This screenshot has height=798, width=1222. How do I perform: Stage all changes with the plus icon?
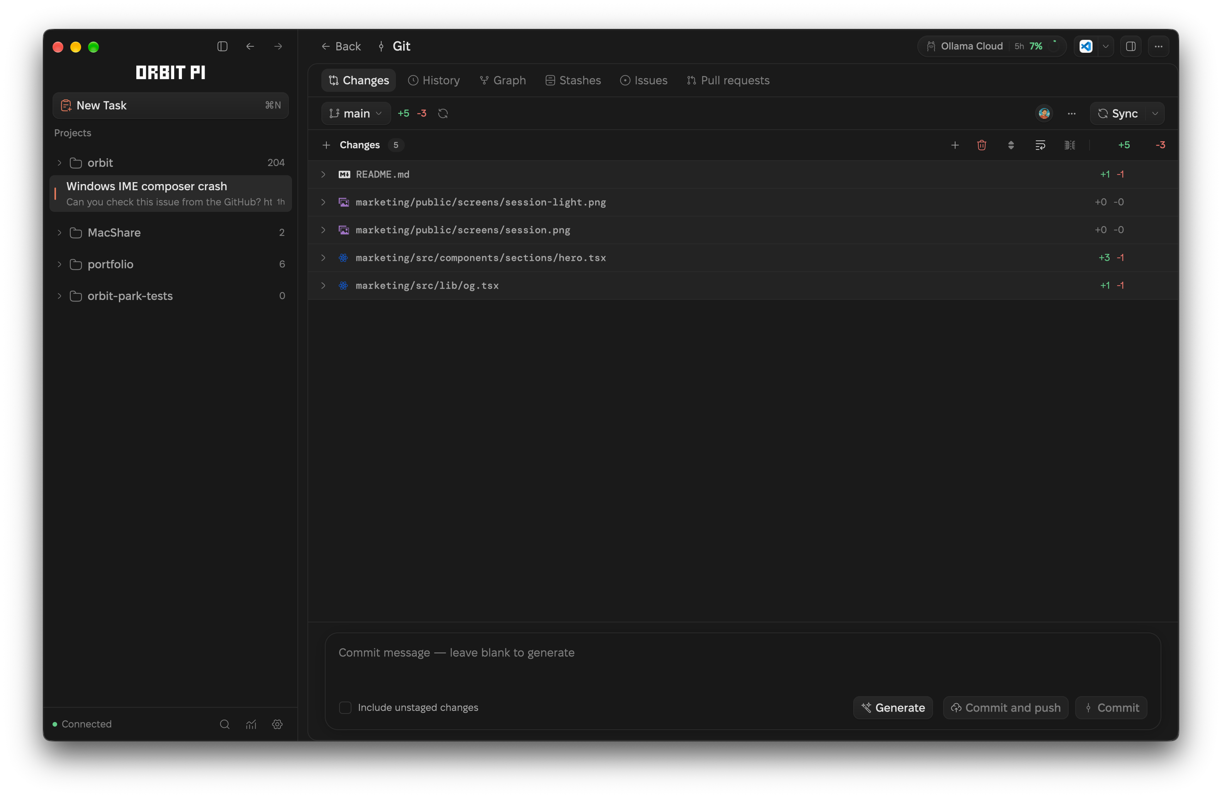click(955, 145)
